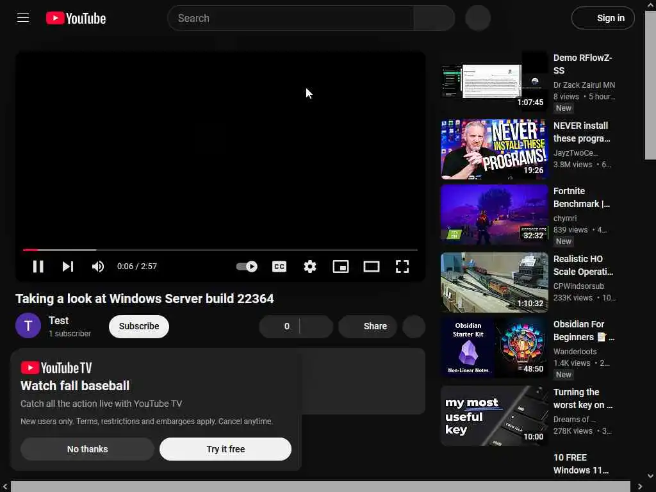This screenshot has width=656, height=492.
Task: Toggle closed captions
Action: coord(279,266)
